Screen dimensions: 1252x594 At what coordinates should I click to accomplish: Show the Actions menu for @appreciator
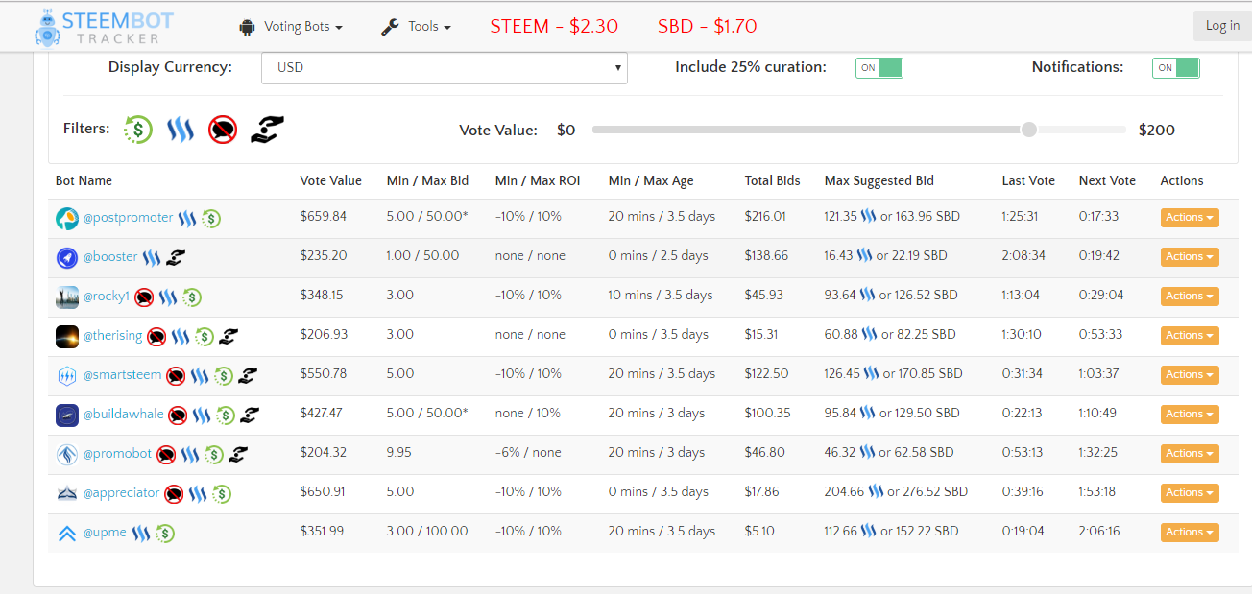(1190, 493)
